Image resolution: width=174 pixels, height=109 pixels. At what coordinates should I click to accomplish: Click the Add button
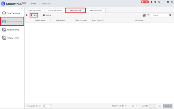(34, 15)
